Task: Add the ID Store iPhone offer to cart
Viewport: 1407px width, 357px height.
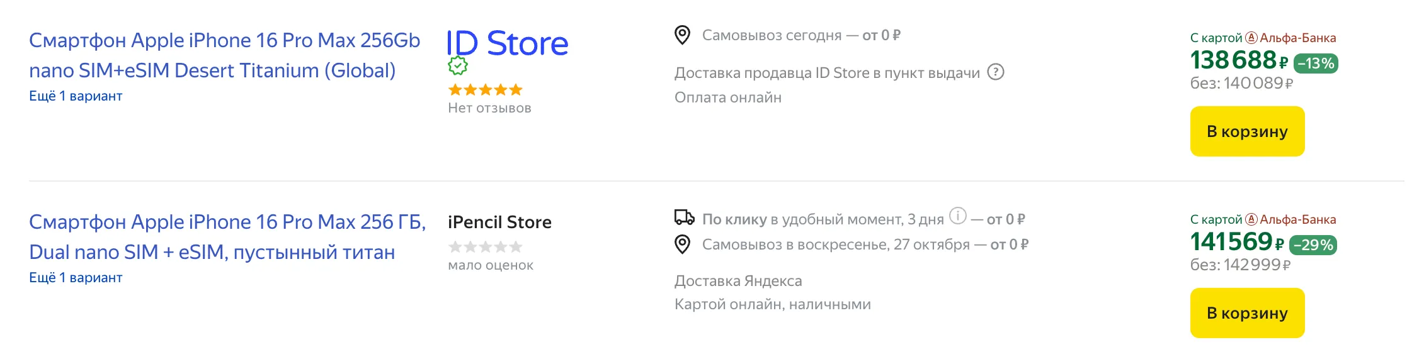Action: click(x=1247, y=131)
